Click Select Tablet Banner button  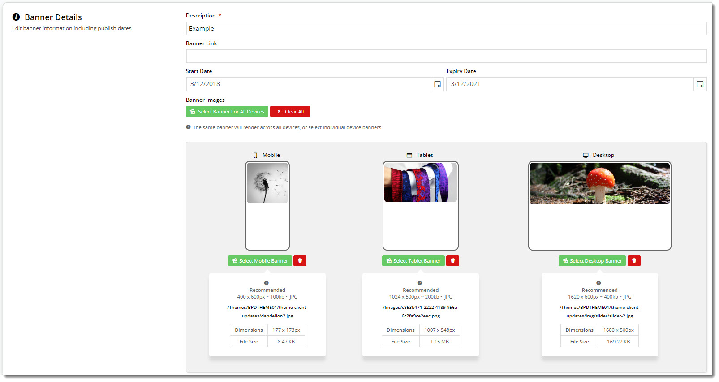pyautogui.click(x=413, y=261)
